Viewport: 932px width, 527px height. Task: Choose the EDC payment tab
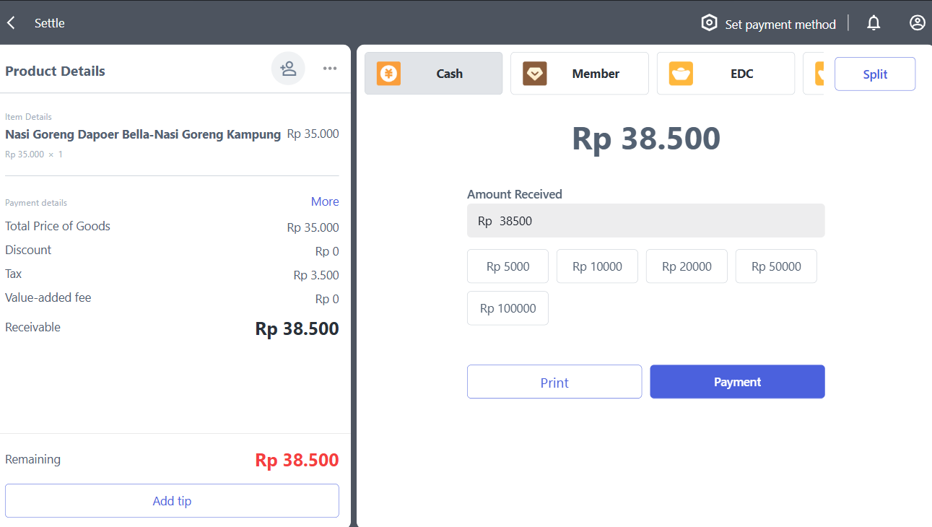pyautogui.click(x=741, y=74)
